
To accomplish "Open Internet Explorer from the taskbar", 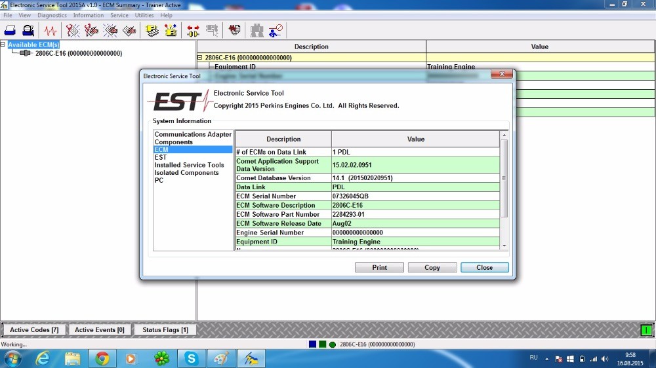I will pos(43,358).
